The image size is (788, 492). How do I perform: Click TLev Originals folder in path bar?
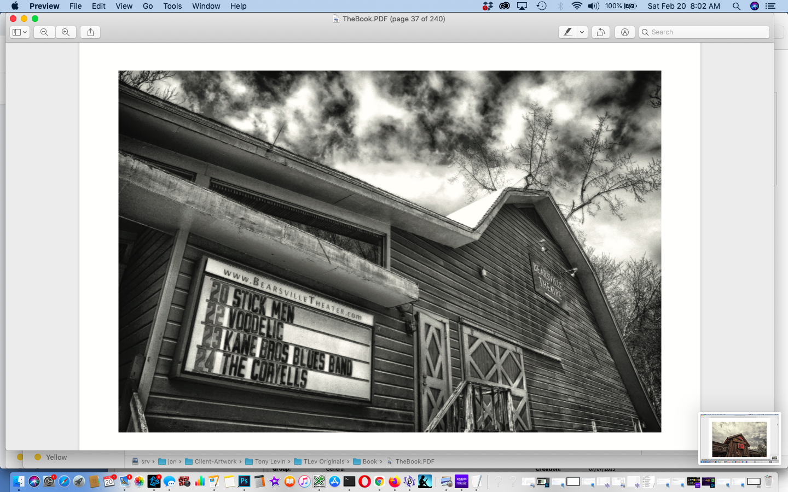[x=320, y=461]
